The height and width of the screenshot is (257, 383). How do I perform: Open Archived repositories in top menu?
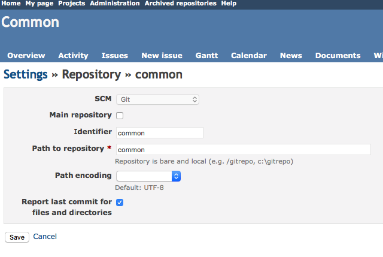pyautogui.click(x=181, y=4)
